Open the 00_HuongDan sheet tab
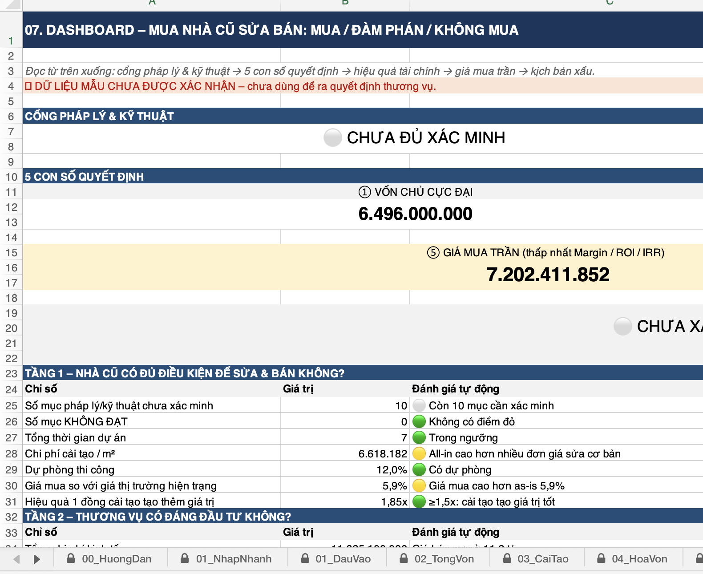 (110, 559)
